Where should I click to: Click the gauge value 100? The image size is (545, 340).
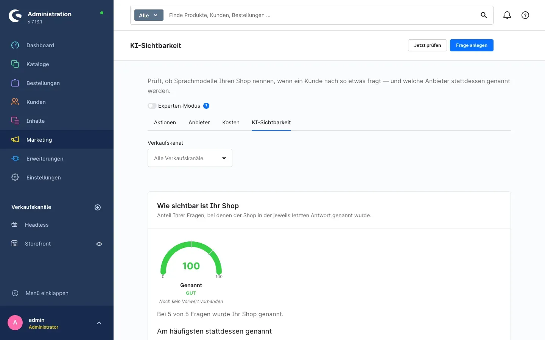tap(191, 266)
